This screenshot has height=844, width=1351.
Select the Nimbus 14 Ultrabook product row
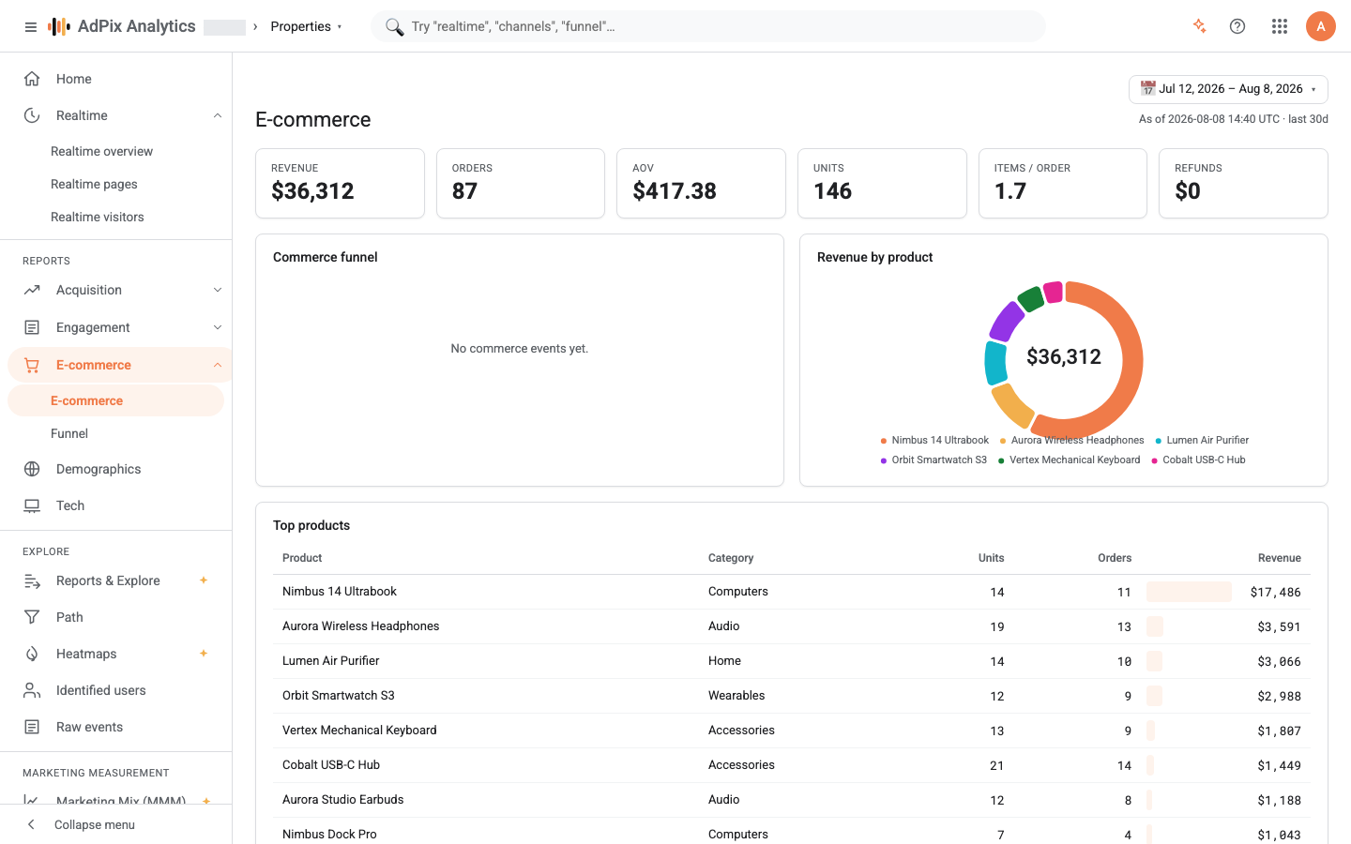point(792,592)
